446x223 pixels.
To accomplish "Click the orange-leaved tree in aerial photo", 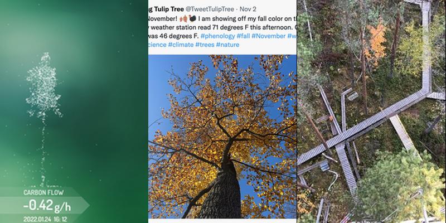I will (375, 43).
